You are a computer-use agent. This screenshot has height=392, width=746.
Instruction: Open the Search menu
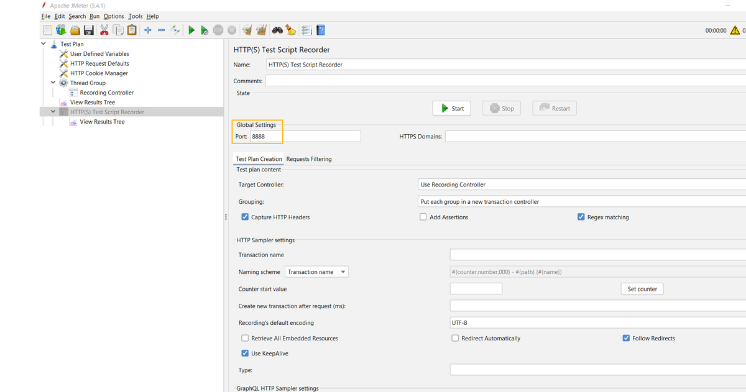point(77,16)
